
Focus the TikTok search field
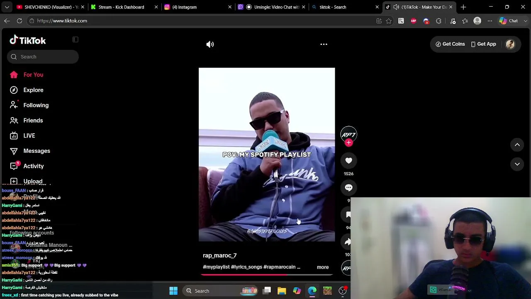tap(43, 56)
